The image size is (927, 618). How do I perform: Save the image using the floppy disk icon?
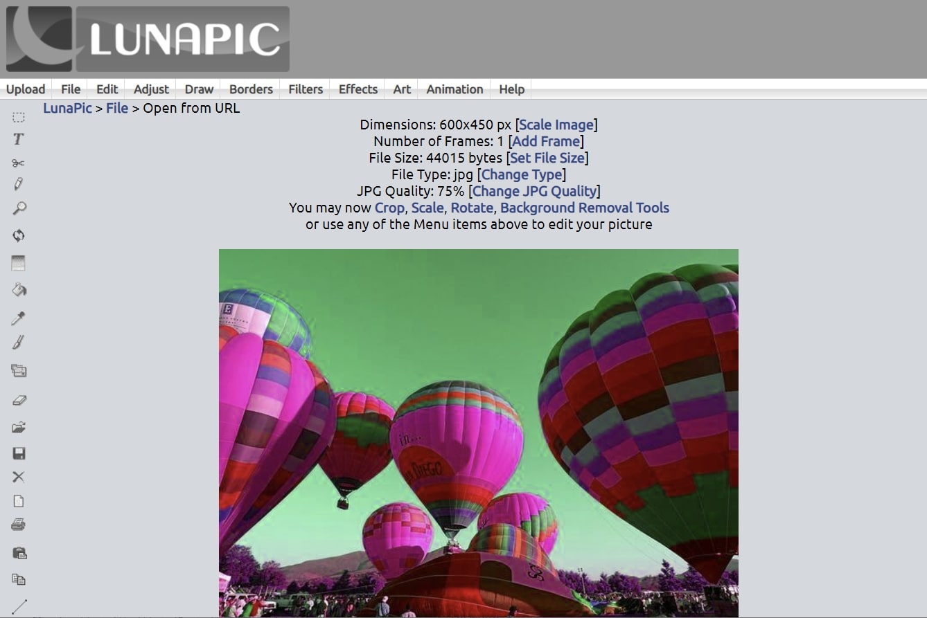(x=19, y=452)
